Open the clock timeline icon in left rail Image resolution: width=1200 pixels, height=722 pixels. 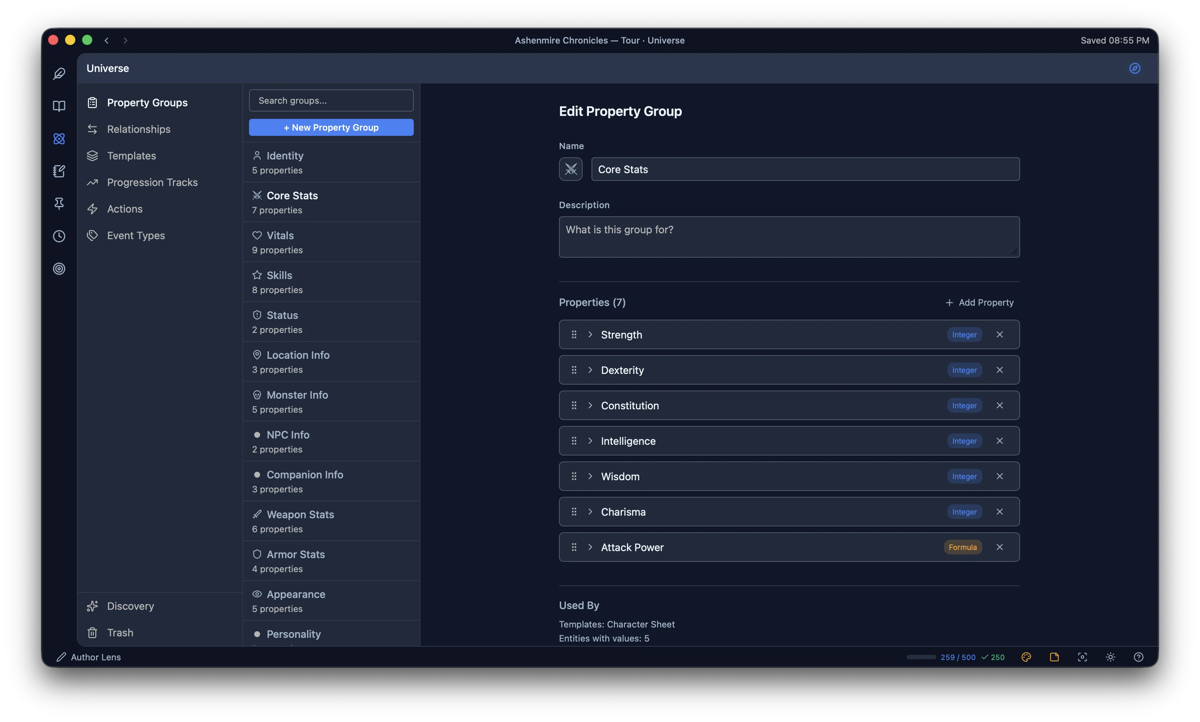pyautogui.click(x=59, y=236)
